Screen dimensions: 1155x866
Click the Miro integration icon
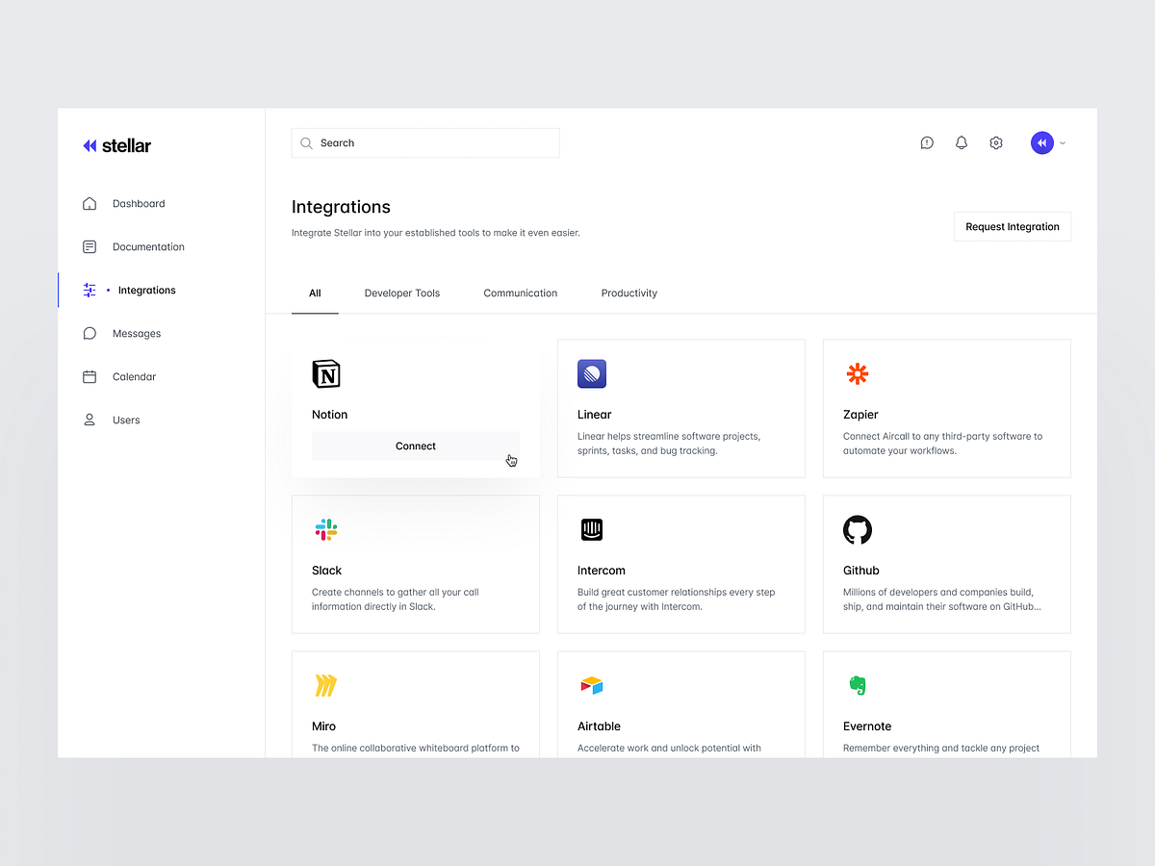click(x=325, y=685)
